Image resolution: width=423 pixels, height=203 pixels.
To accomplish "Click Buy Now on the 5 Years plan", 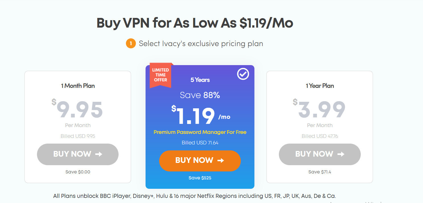I will tap(200, 161).
